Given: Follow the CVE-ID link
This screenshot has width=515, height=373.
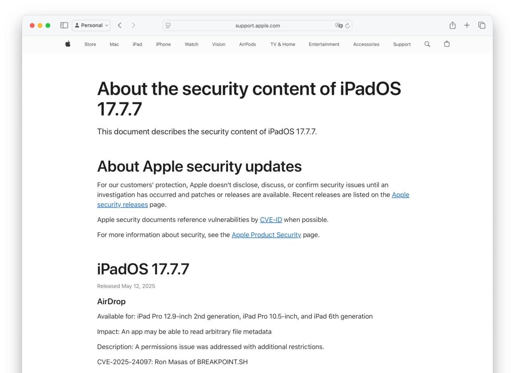Looking at the screenshot, I should pos(271,220).
